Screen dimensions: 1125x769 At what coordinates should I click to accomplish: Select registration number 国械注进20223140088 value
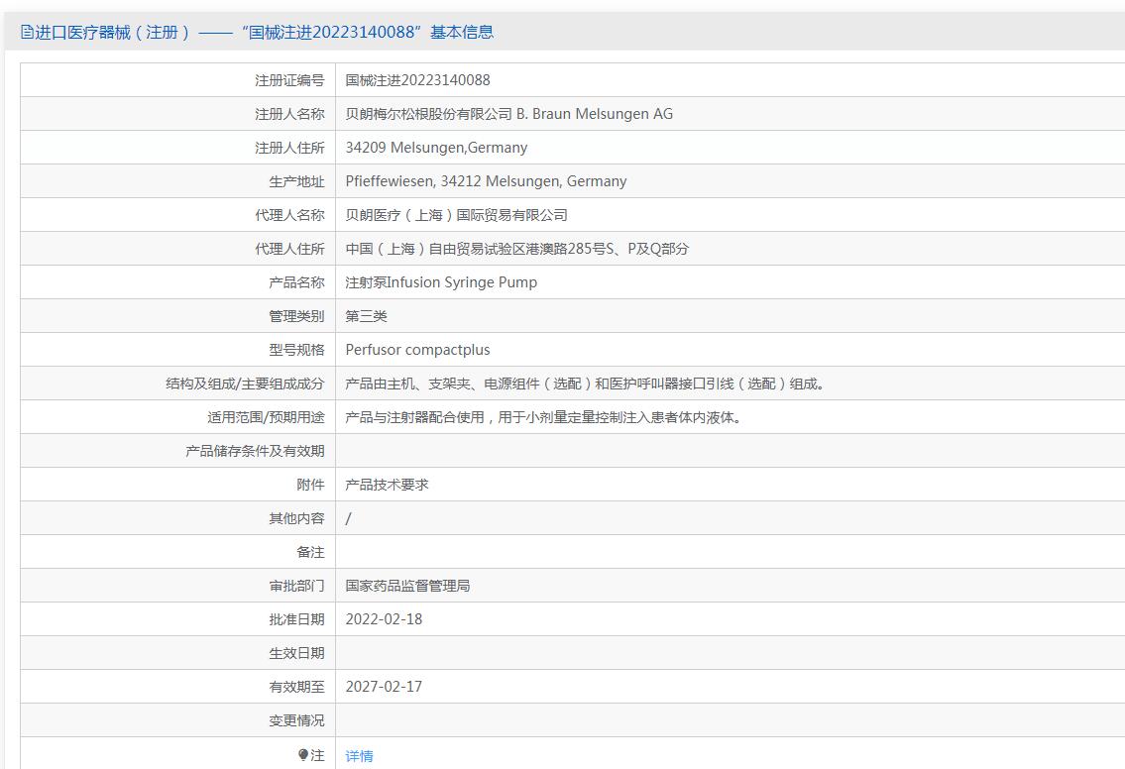[x=417, y=80]
